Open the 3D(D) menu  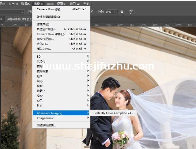pyautogui.click(x=50, y=4)
